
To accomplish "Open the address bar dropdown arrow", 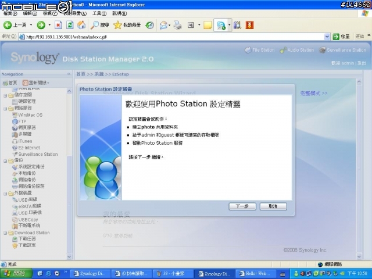I will tap(327, 37).
